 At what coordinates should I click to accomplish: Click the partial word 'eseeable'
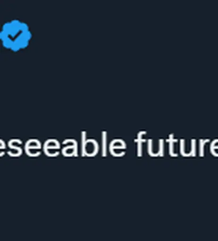tap(63, 144)
